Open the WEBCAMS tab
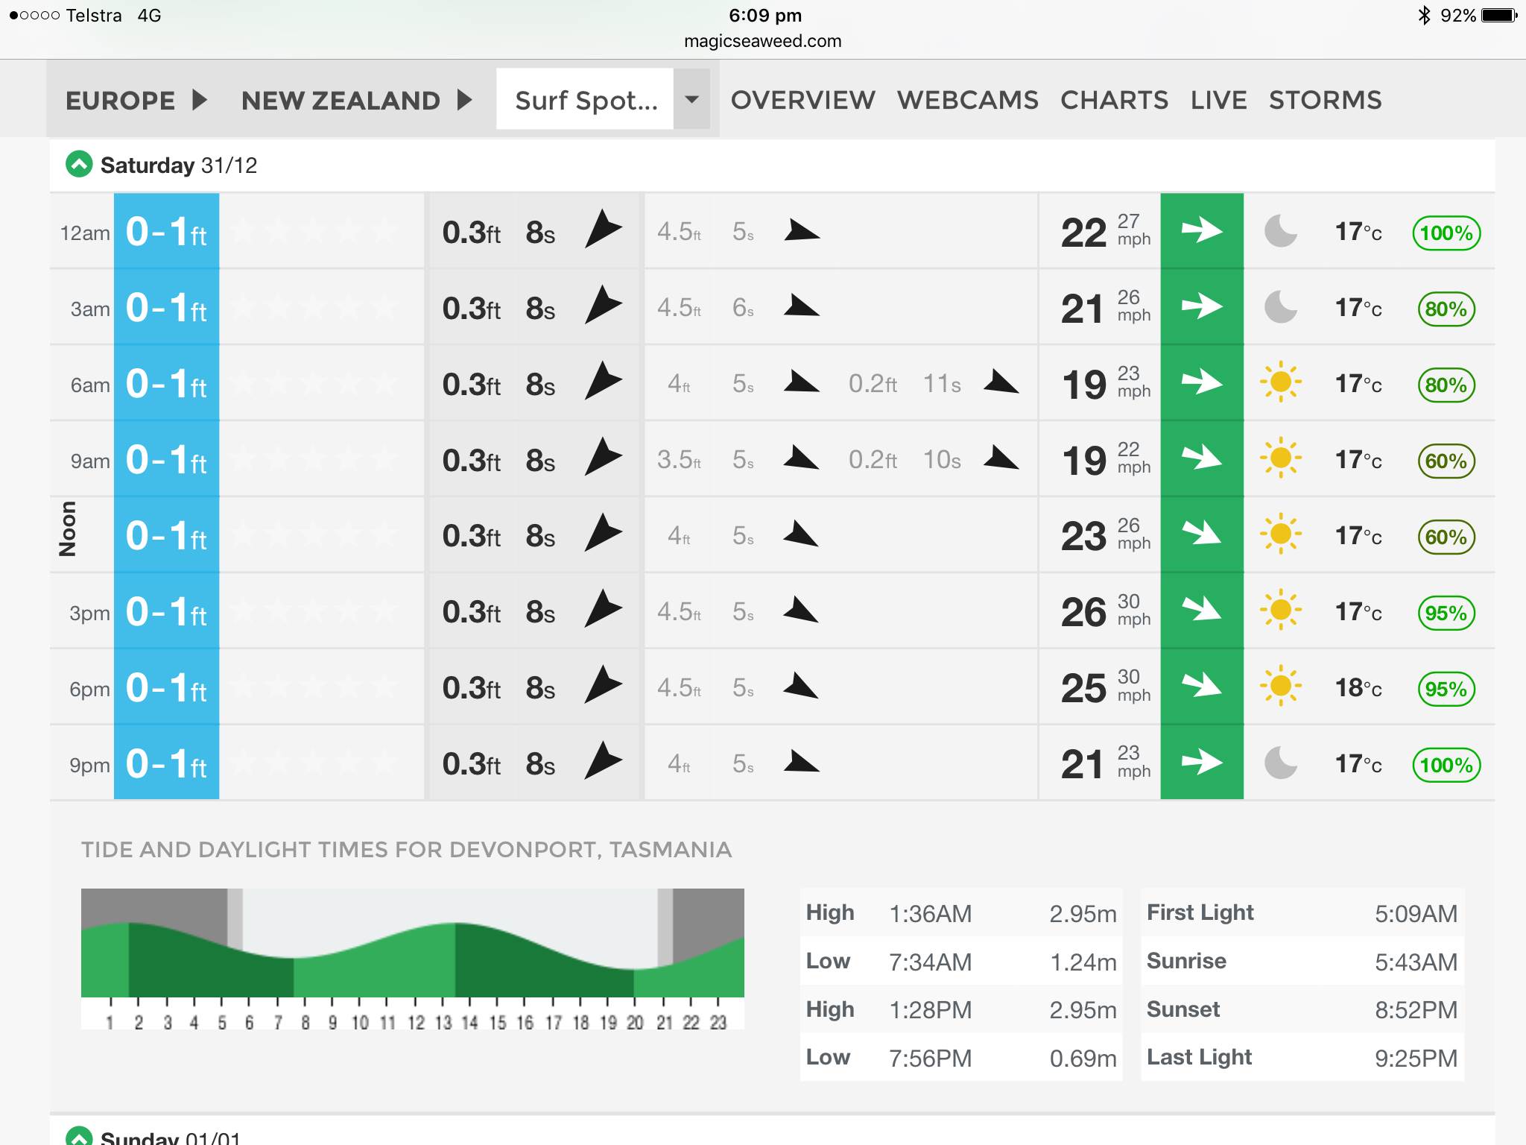 [x=967, y=100]
